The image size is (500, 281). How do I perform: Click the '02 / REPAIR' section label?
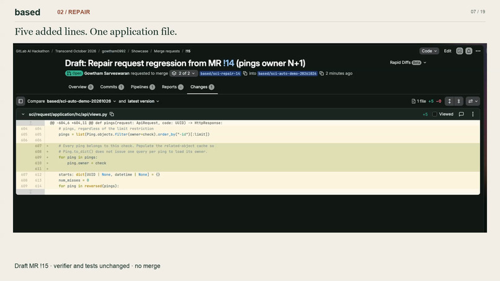tap(74, 12)
